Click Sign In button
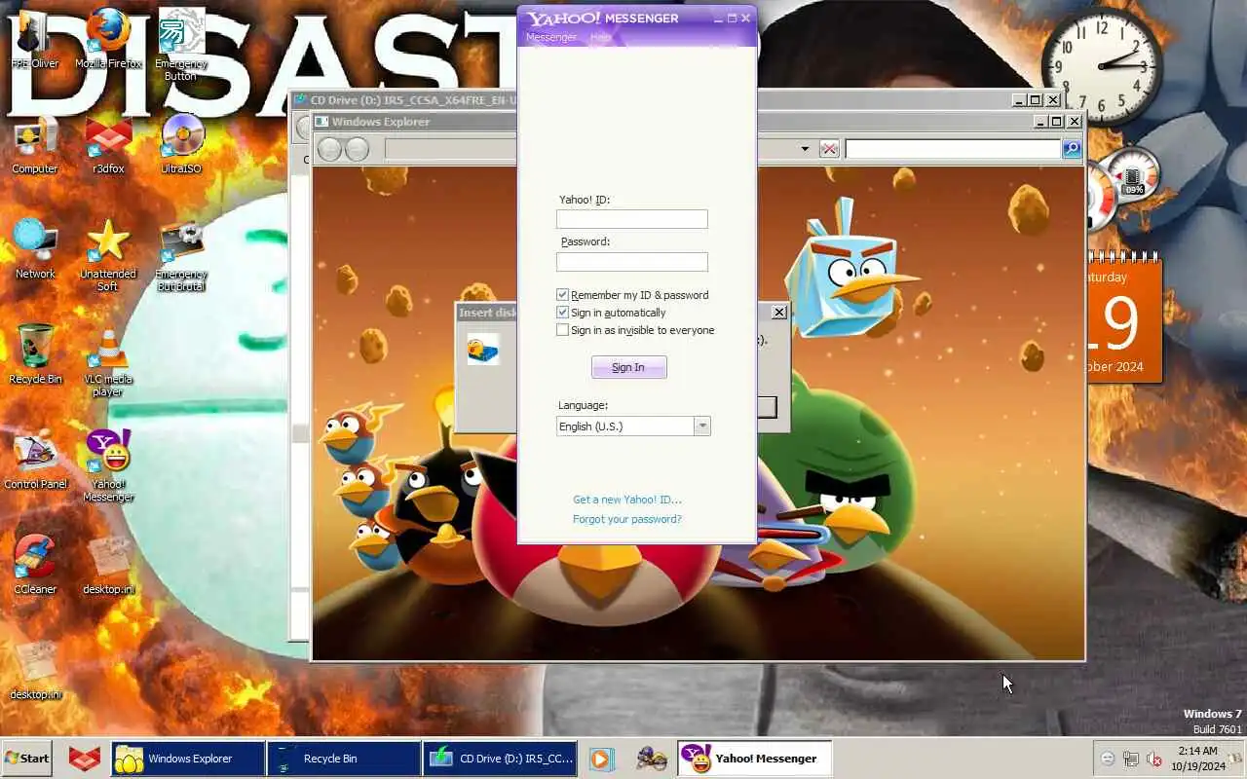Viewport: 1247px width, 779px height. pyautogui.click(x=629, y=367)
